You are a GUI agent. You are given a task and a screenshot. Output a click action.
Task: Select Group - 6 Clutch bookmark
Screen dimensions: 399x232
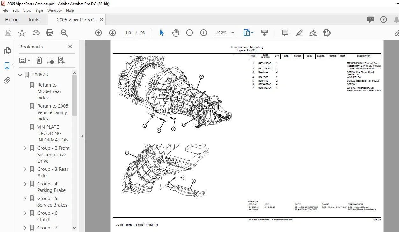[47, 216]
